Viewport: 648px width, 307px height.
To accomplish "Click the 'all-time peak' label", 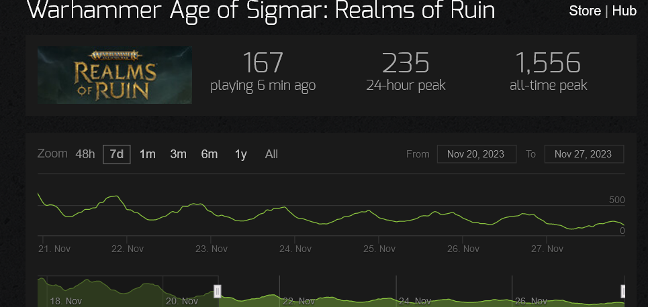I will click(x=548, y=85).
